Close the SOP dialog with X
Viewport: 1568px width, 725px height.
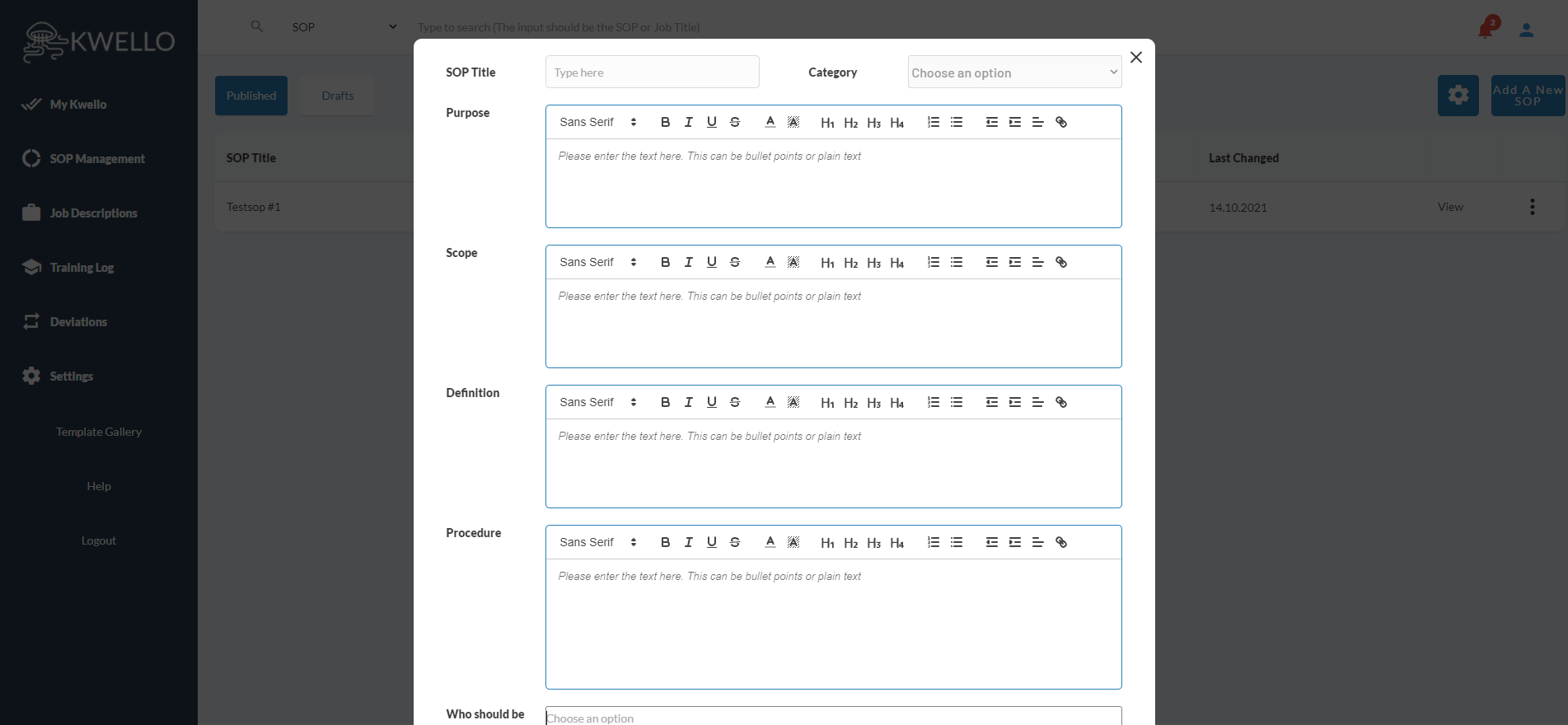click(1136, 57)
